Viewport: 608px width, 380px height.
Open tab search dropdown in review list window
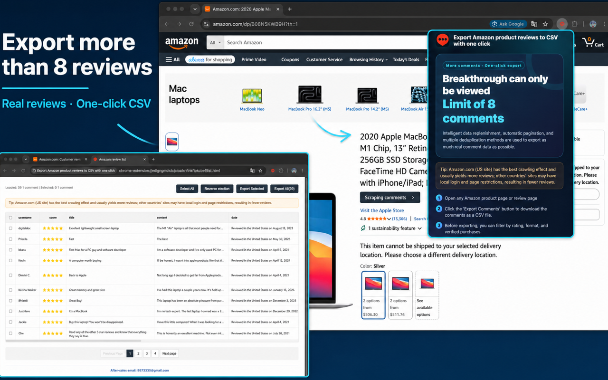26,159
